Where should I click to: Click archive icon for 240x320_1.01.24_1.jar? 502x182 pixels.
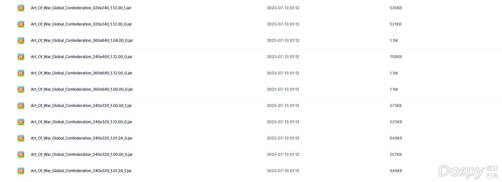pos(21,171)
